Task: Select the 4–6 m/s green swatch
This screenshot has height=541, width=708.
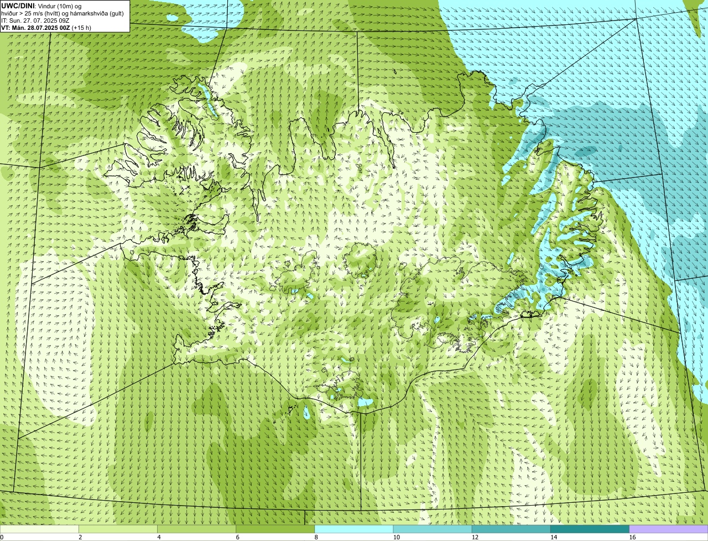Action: click(197, 529)
